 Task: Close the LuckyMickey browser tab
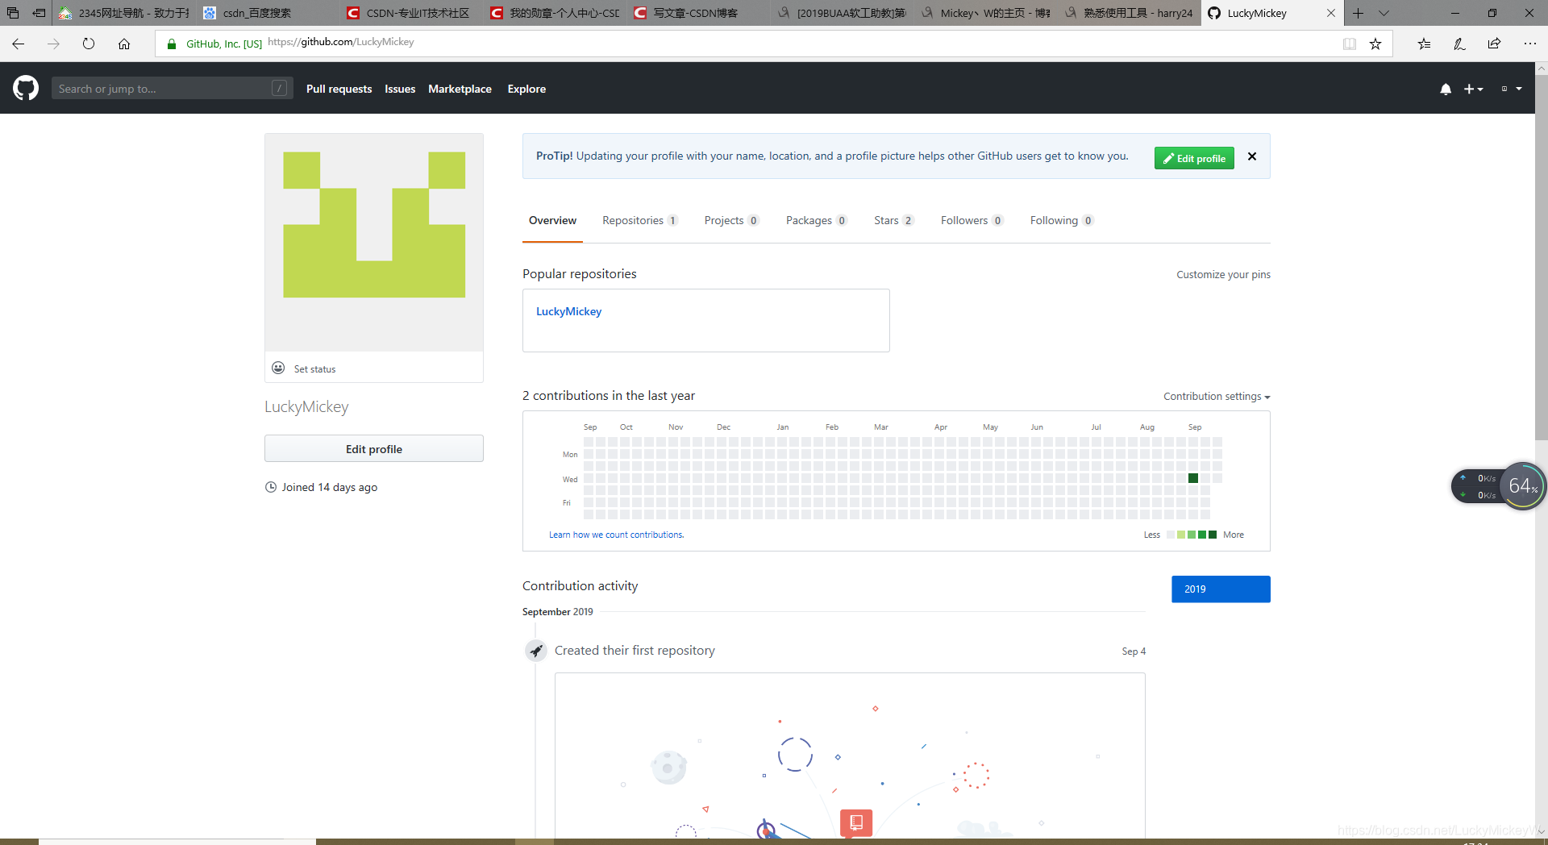point(1331,13)
